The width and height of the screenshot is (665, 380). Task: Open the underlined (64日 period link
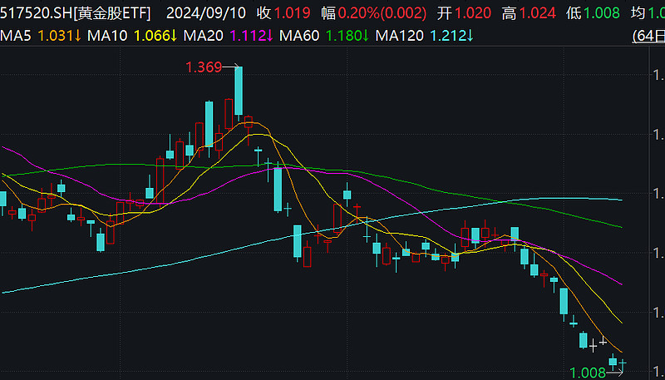648,37
